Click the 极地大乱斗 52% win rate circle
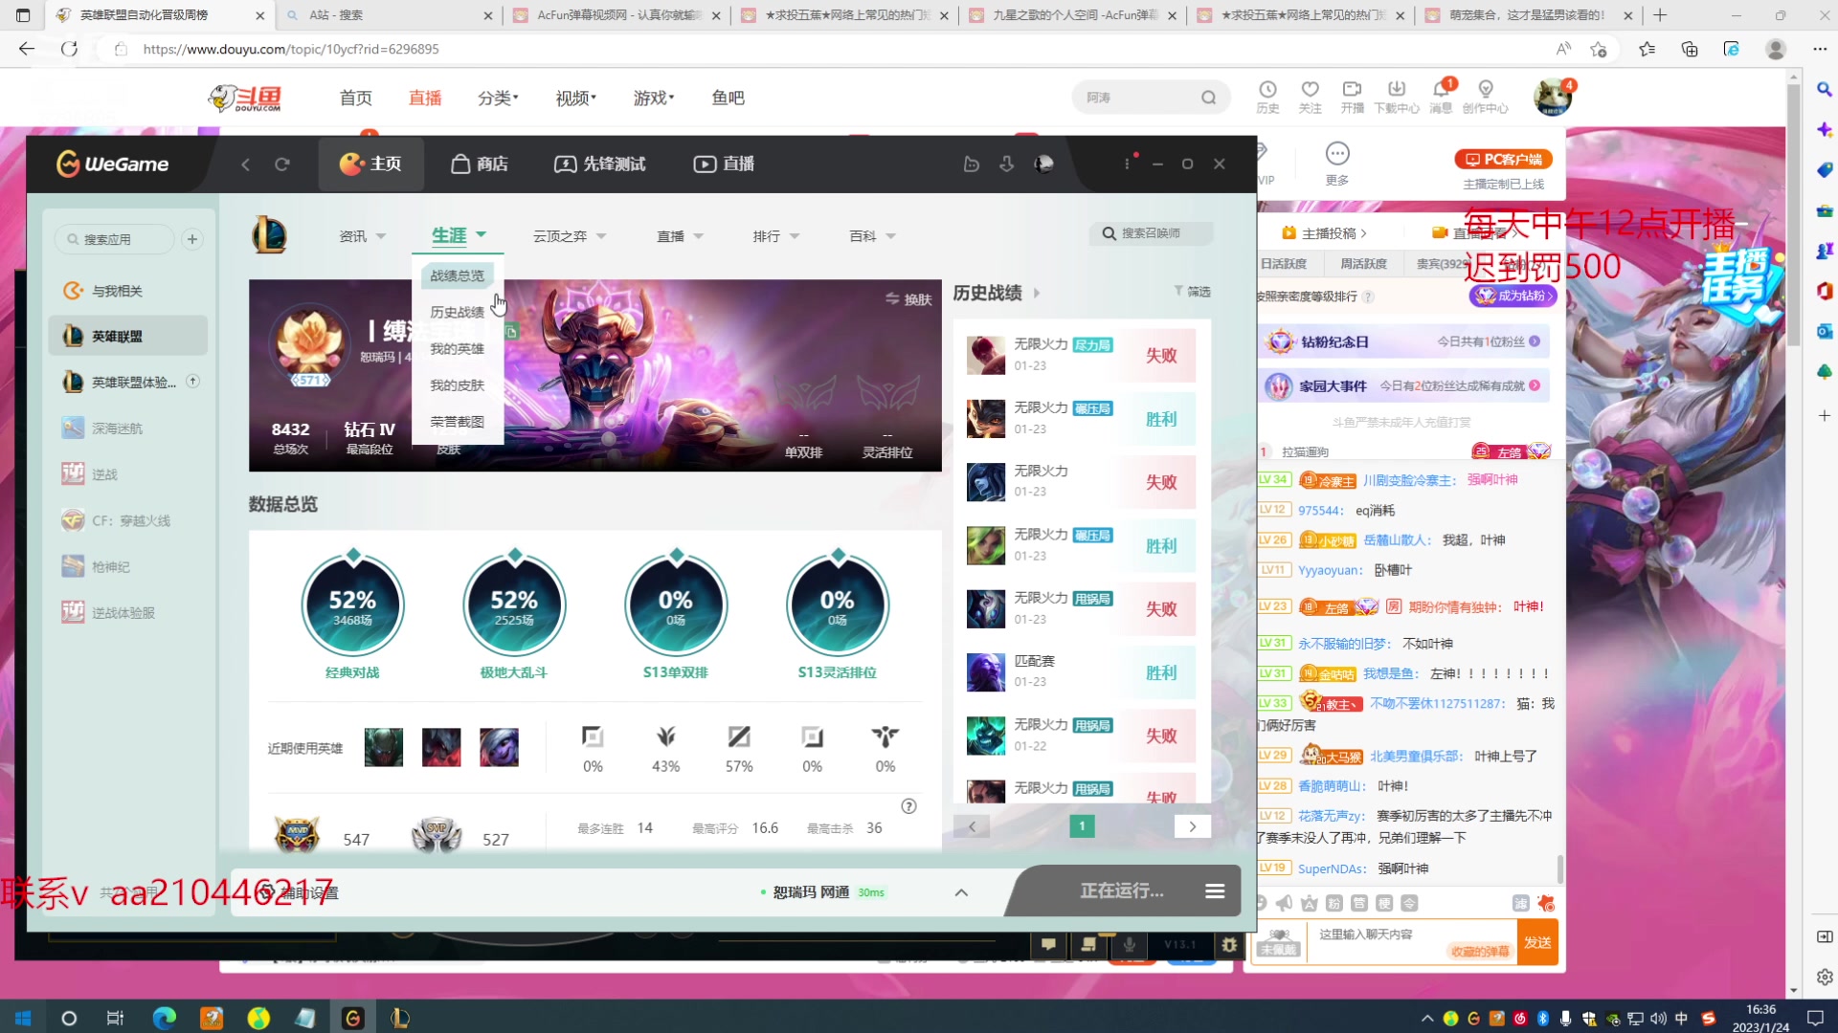This screenshot has height=1033, width=1838. [514, 606]
